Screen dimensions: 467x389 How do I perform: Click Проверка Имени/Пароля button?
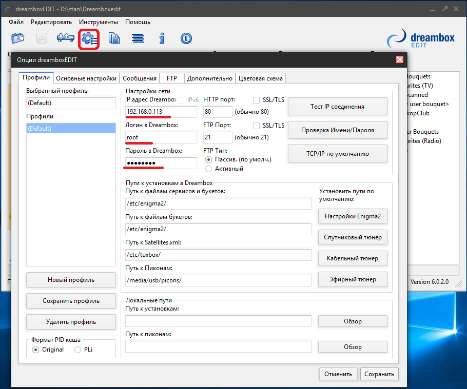[338, 130]
